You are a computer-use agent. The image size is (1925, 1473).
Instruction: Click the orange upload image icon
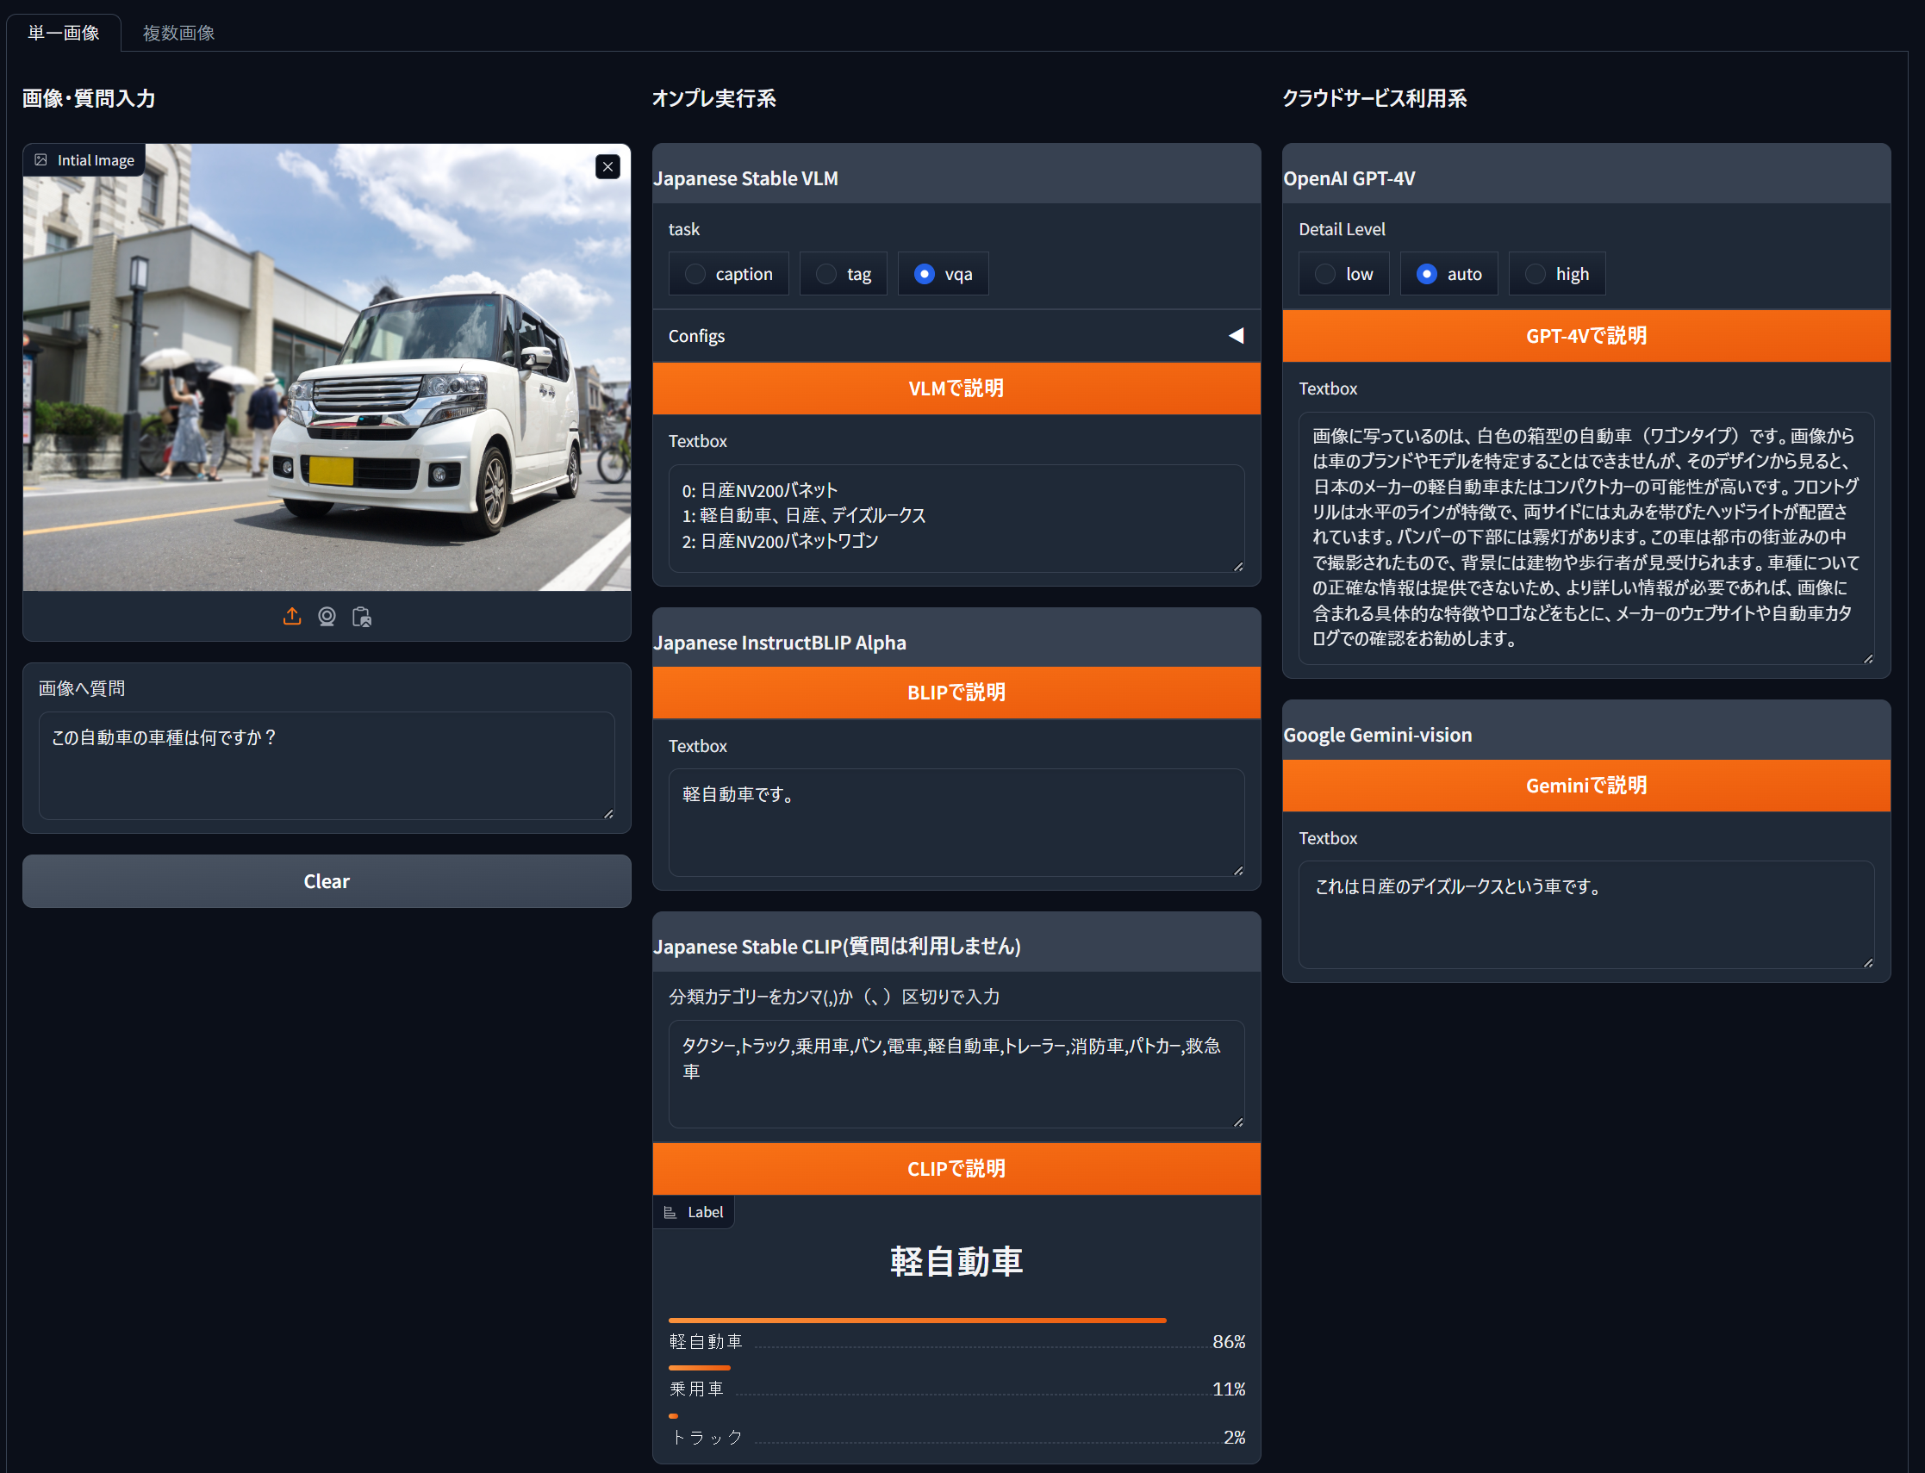[x=292, y=617]
